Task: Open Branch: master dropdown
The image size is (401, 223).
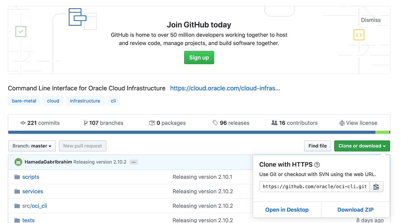Action: 32,146
